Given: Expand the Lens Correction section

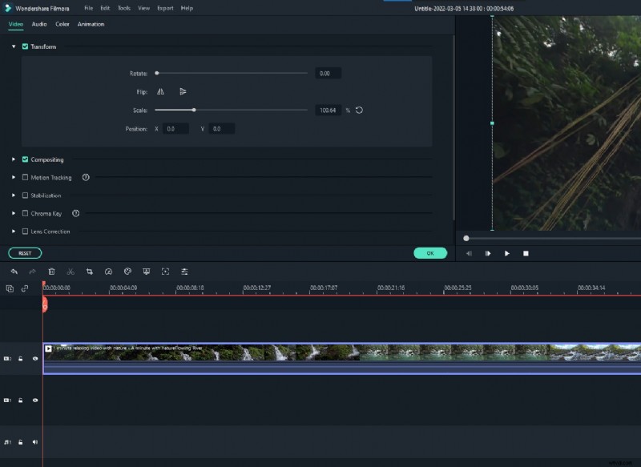Looking at the screenshot, I should (x=14, y=231).
